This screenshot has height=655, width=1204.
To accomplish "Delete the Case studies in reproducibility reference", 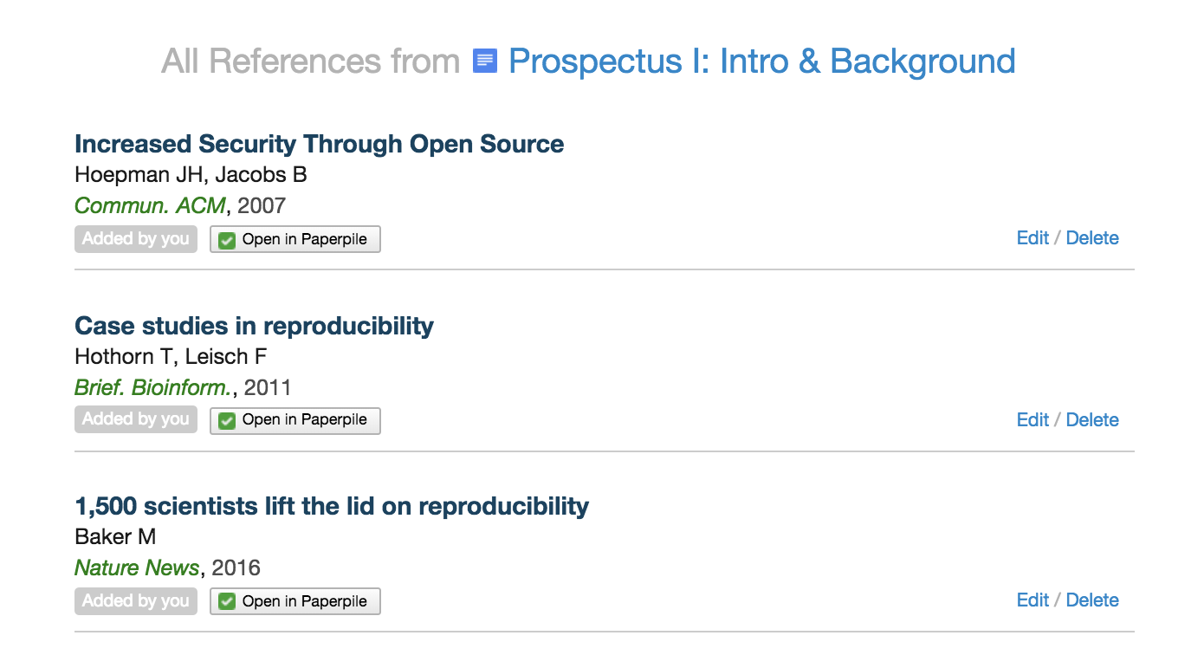I will (1092, 420).
